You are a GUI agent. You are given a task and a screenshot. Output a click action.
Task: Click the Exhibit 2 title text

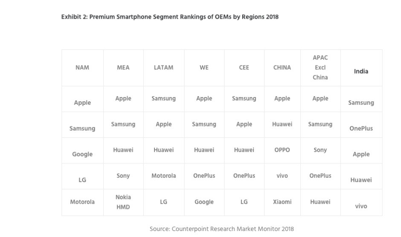pyautogui.click(x=170, y=17)
